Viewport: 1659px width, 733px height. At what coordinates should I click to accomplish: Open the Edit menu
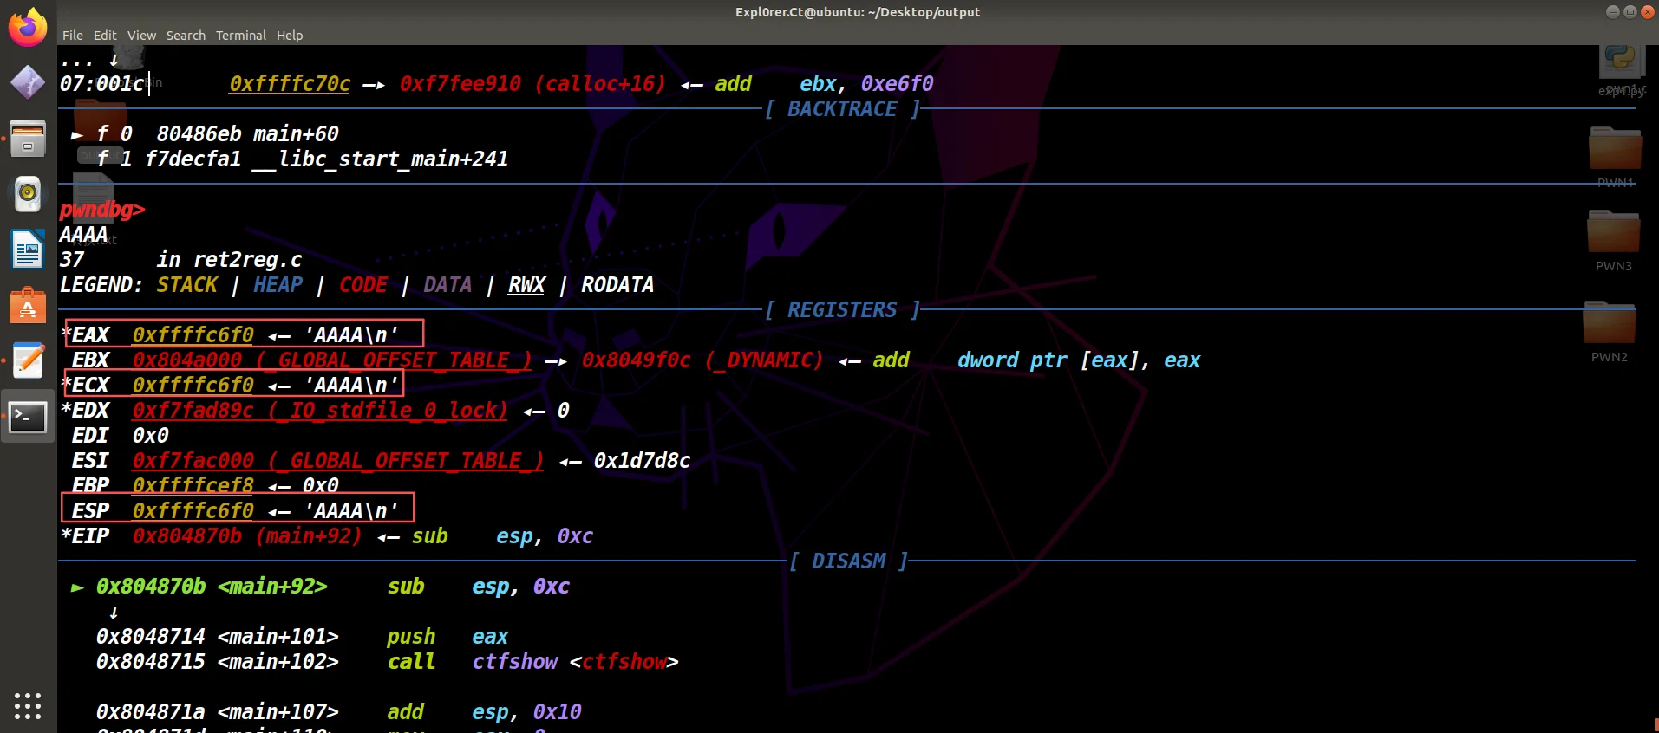(x=105, y=36)
